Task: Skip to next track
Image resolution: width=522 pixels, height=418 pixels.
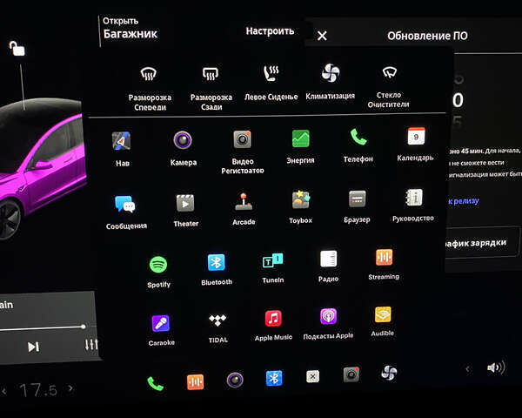Action: (x=33, y=347)
